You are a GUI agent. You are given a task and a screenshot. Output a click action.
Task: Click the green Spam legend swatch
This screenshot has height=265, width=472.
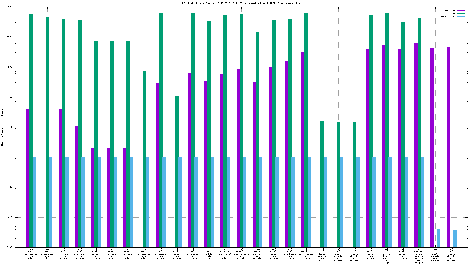[x=461, y=14]
